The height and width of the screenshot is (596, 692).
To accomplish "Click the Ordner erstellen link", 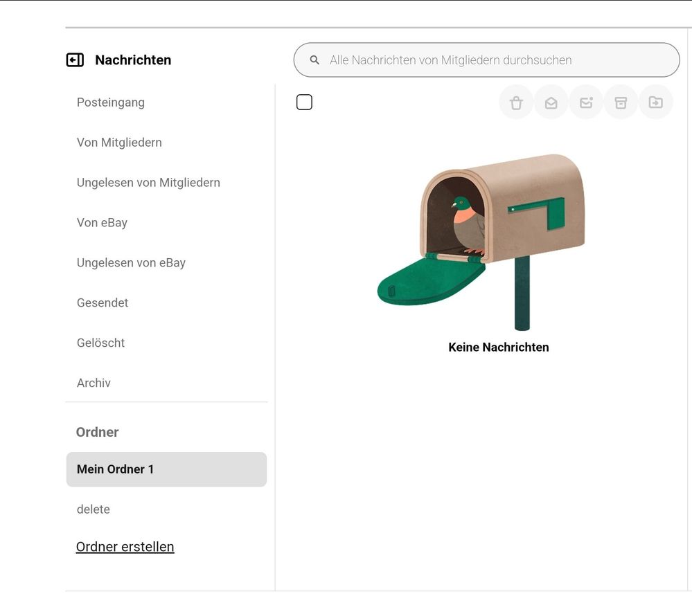I will click(125, 547).
